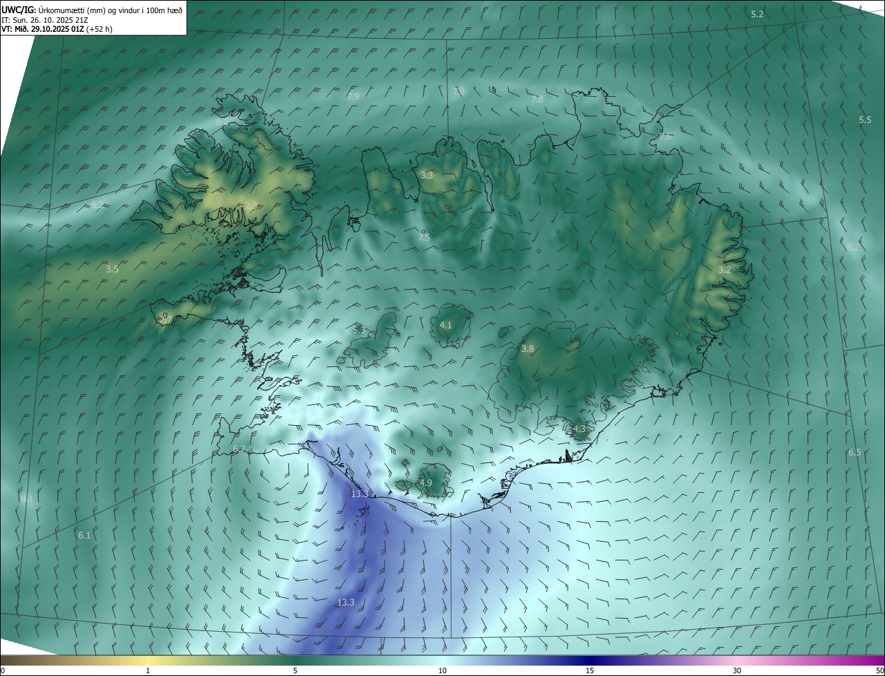Click the 7.5 value label
The height and width of the screenshot is (676, 885).
pos(424,238)
